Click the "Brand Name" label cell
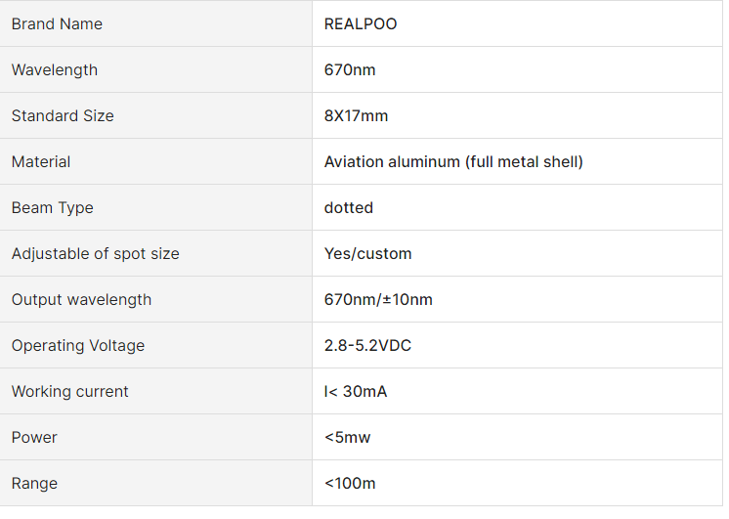Screen dimensions: 729x519 click(57, 23)
